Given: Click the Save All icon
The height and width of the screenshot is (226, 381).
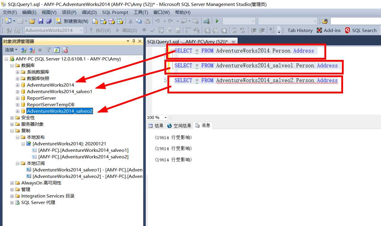Looking at the screenshot, I should tap(48, 21).
